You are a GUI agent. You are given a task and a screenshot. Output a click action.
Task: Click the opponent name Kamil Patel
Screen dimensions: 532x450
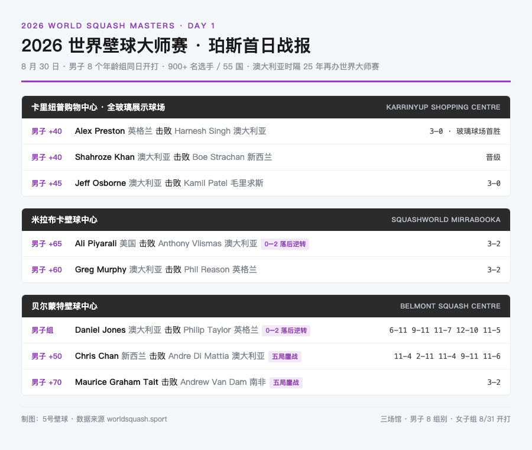(206, 183)
